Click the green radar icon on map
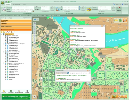Screen dimensions: 129x100 [x=120, y=20]
